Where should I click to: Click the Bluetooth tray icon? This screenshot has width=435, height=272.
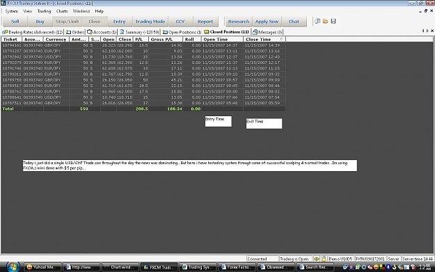[388, 267]
